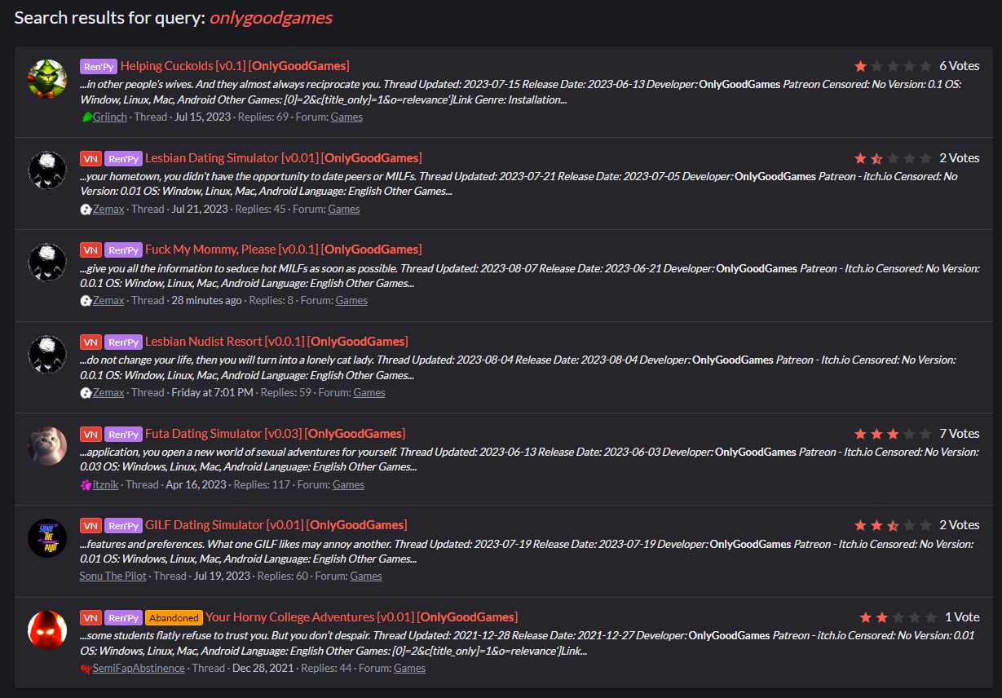Open Games forum link, Replies: 69 row
Viewport: 1002px width, 698px height.
[x=347, y=117]
